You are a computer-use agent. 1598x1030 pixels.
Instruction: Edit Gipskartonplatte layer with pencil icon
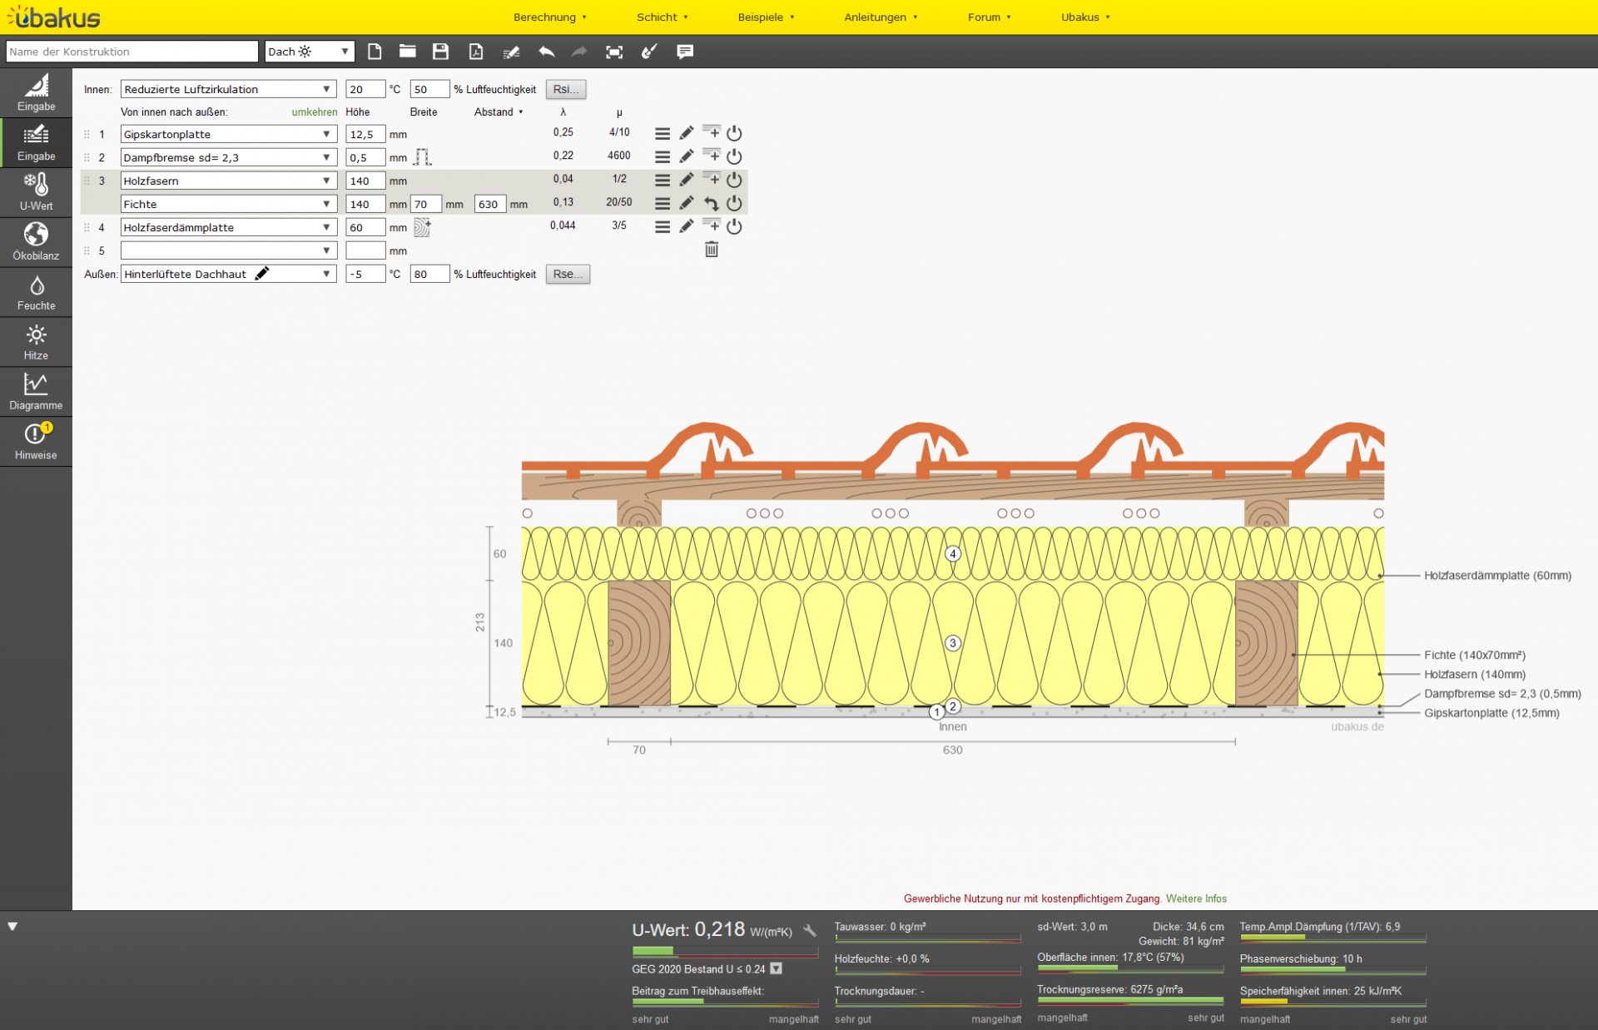[687, 133]
